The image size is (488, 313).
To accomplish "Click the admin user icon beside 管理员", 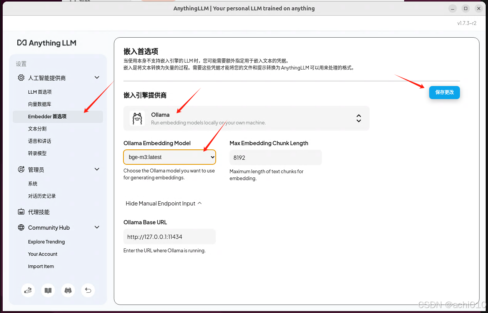I will [21, 169].
